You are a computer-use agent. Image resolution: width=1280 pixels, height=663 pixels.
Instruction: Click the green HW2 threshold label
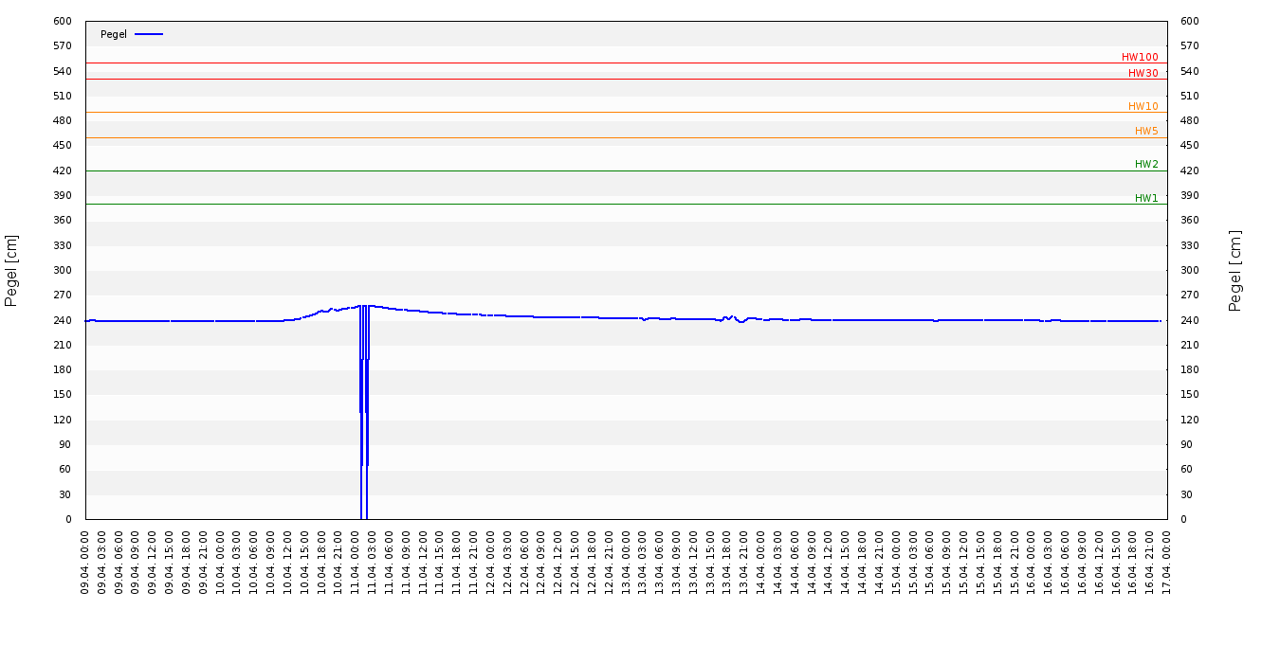pyautogui.click(x=1146, y=164)
